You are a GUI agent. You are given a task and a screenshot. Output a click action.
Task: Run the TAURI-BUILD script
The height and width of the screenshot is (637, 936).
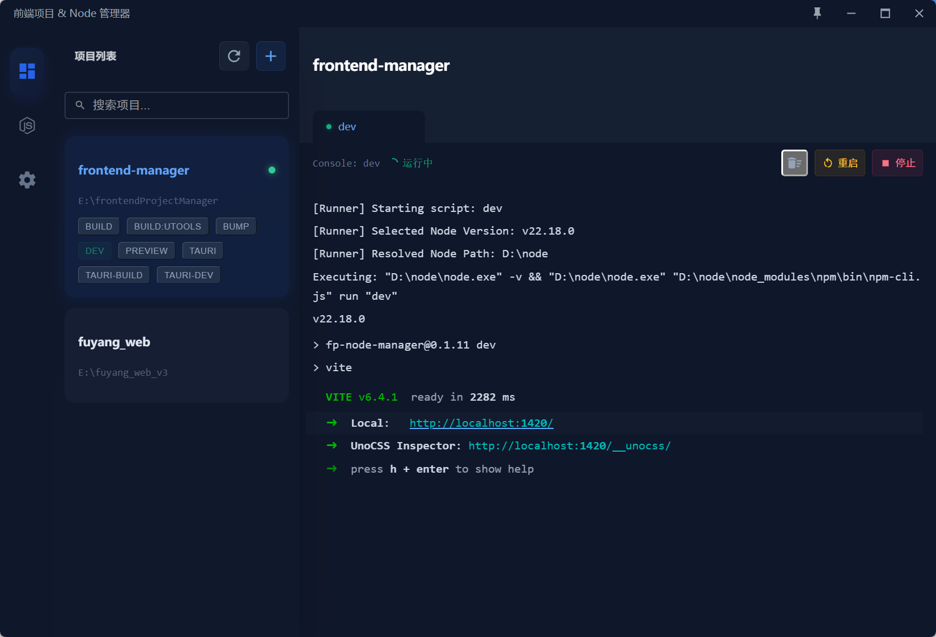[114, 275]
